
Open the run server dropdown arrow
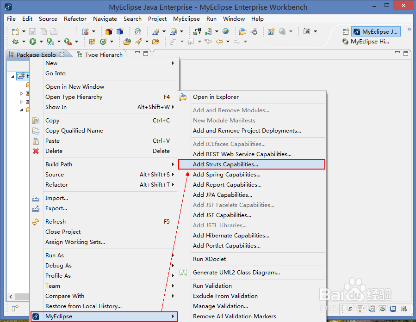tap(217, 31)
